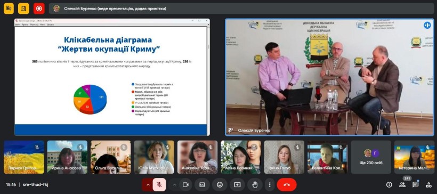Show the participants list
This screenshot has height=194, width=437.
[402, 184]
